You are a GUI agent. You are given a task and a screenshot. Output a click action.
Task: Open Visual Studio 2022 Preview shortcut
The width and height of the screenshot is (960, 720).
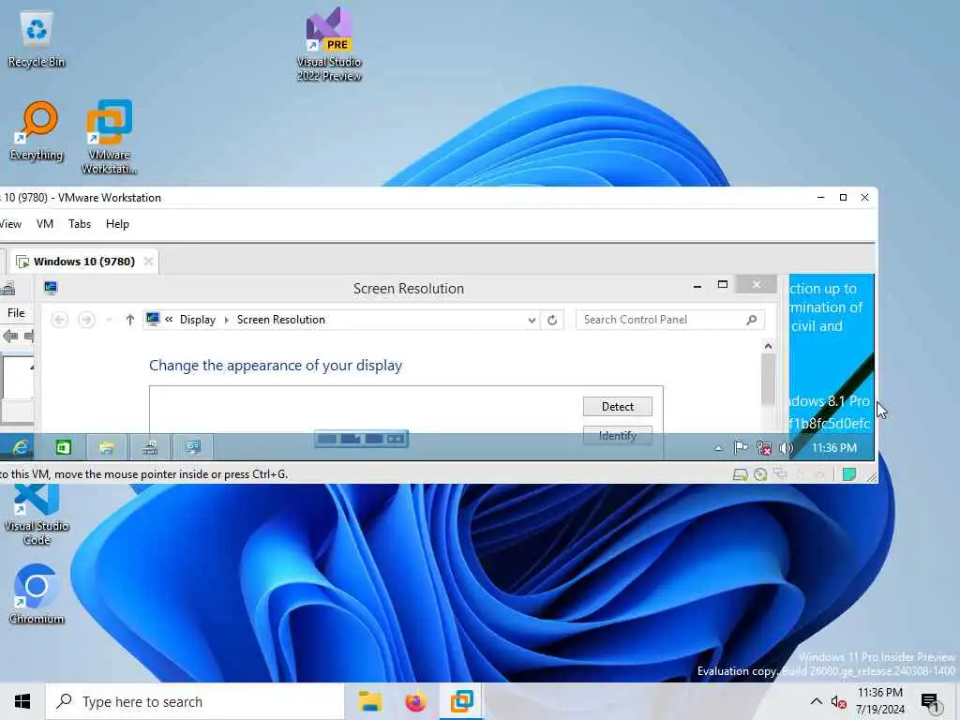pos(329,44)
